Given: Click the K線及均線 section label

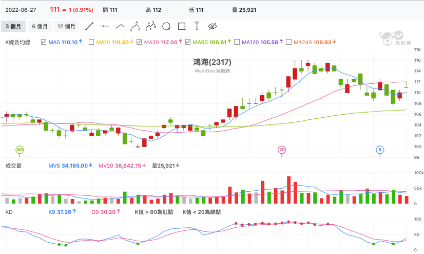Looking at the screenshot, I should (18, 42).
